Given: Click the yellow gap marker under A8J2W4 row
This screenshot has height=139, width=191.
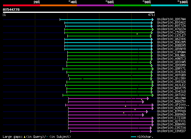Looking at the screenshot, I should tap(141, 100).
